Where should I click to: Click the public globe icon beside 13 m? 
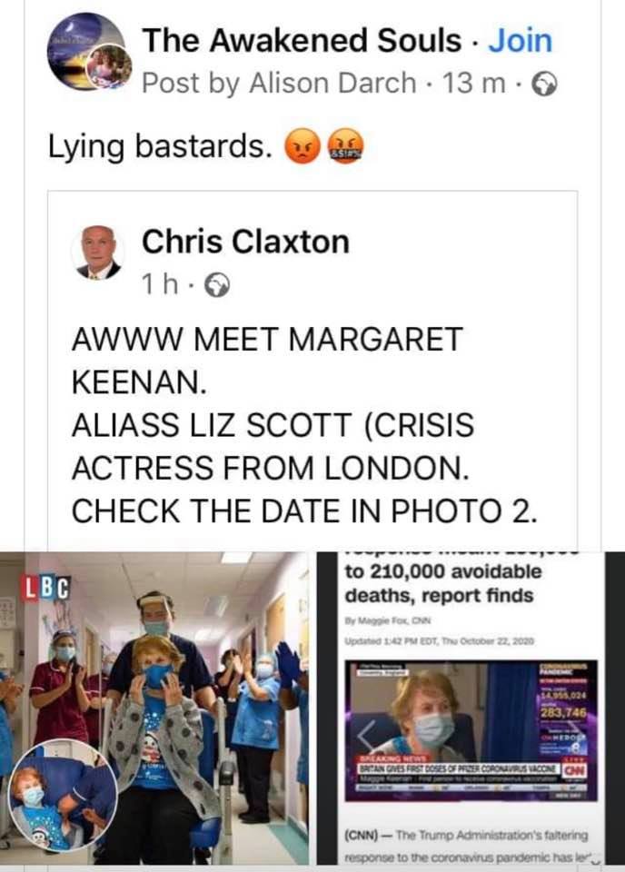pos(544,84)
